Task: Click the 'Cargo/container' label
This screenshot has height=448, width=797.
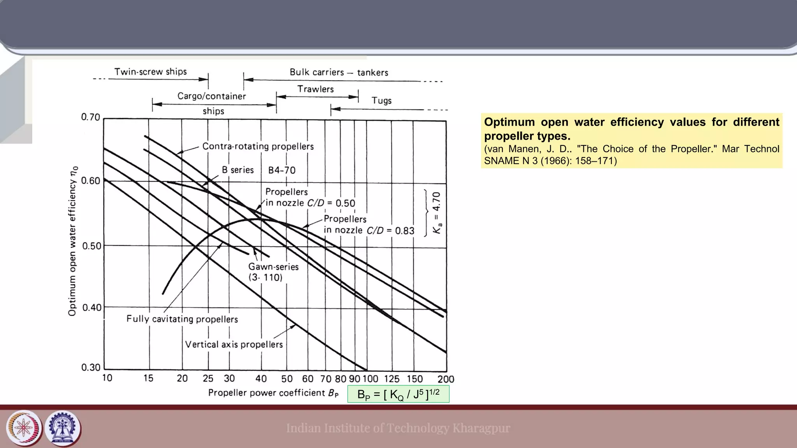Action: click(212, 96)
